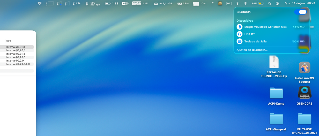Click the disk 943,12 GB storage monitor

163,4
